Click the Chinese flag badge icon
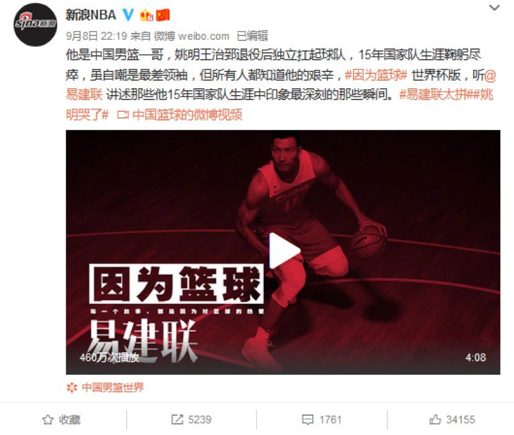 pyautogui.click(x=163, y=15)
